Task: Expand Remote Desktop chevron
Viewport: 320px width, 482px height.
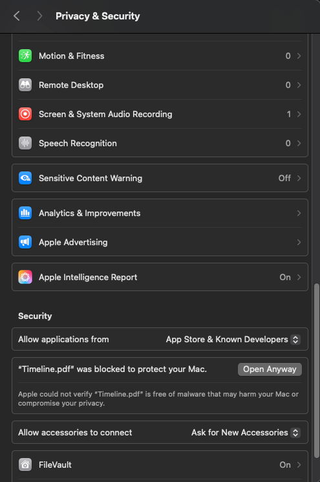Action: coord(299,85)
